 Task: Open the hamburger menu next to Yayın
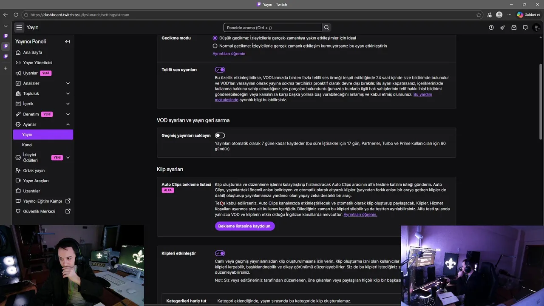coord(19,27)
